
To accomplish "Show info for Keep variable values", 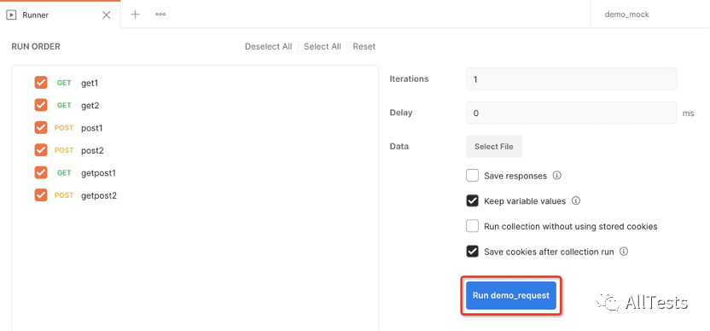I will pos(576,200).
